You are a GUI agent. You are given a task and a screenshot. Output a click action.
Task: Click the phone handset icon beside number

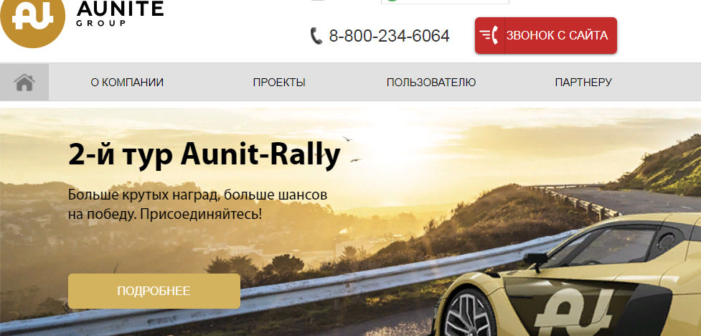[316, 36]
